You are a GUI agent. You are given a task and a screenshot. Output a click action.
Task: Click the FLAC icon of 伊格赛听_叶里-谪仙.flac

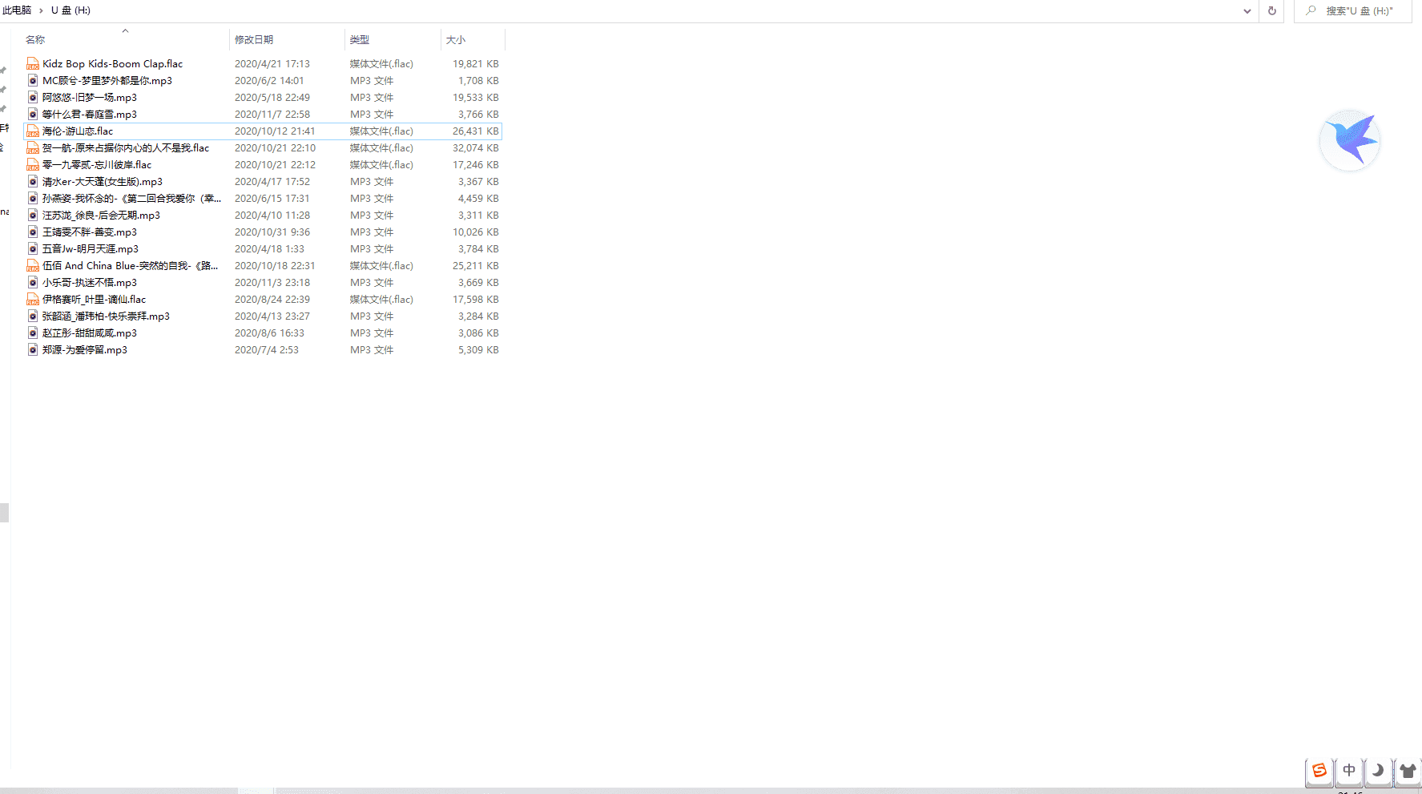[33, 300]
